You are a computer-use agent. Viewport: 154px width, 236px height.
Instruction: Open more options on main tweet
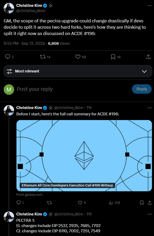[x=150, y=6]
